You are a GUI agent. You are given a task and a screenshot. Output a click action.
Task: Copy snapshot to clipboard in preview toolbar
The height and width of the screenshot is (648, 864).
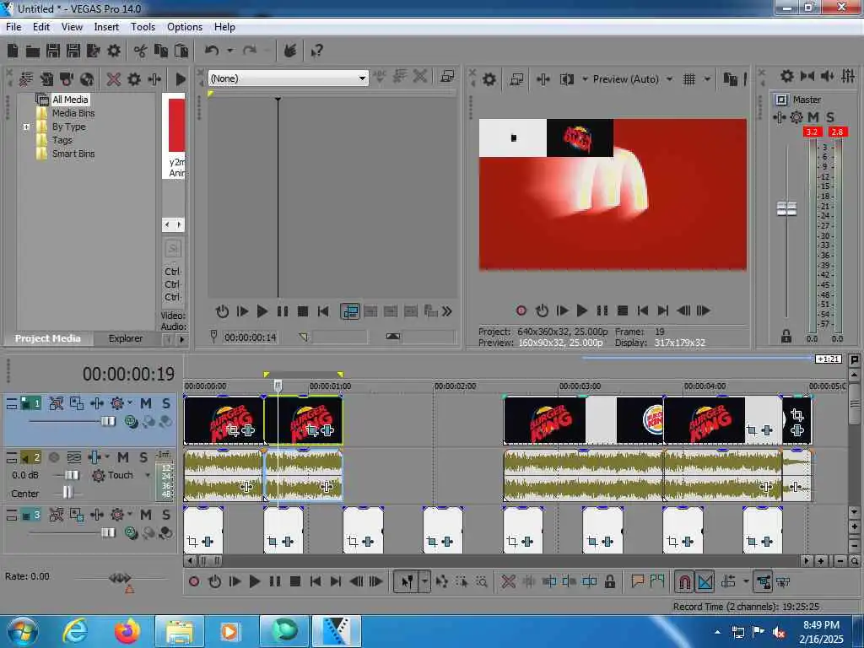coord(730,79)
